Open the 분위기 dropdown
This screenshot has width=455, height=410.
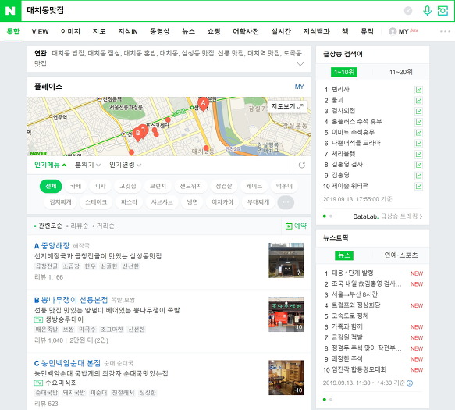(87, 165)
